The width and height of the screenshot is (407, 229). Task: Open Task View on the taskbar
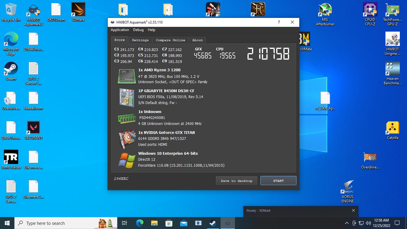tap(125, 223)
